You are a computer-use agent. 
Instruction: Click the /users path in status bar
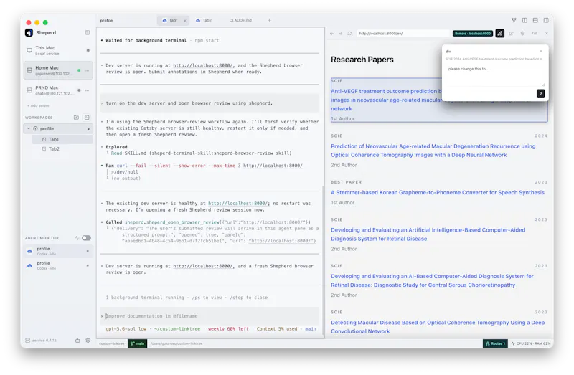177,343
